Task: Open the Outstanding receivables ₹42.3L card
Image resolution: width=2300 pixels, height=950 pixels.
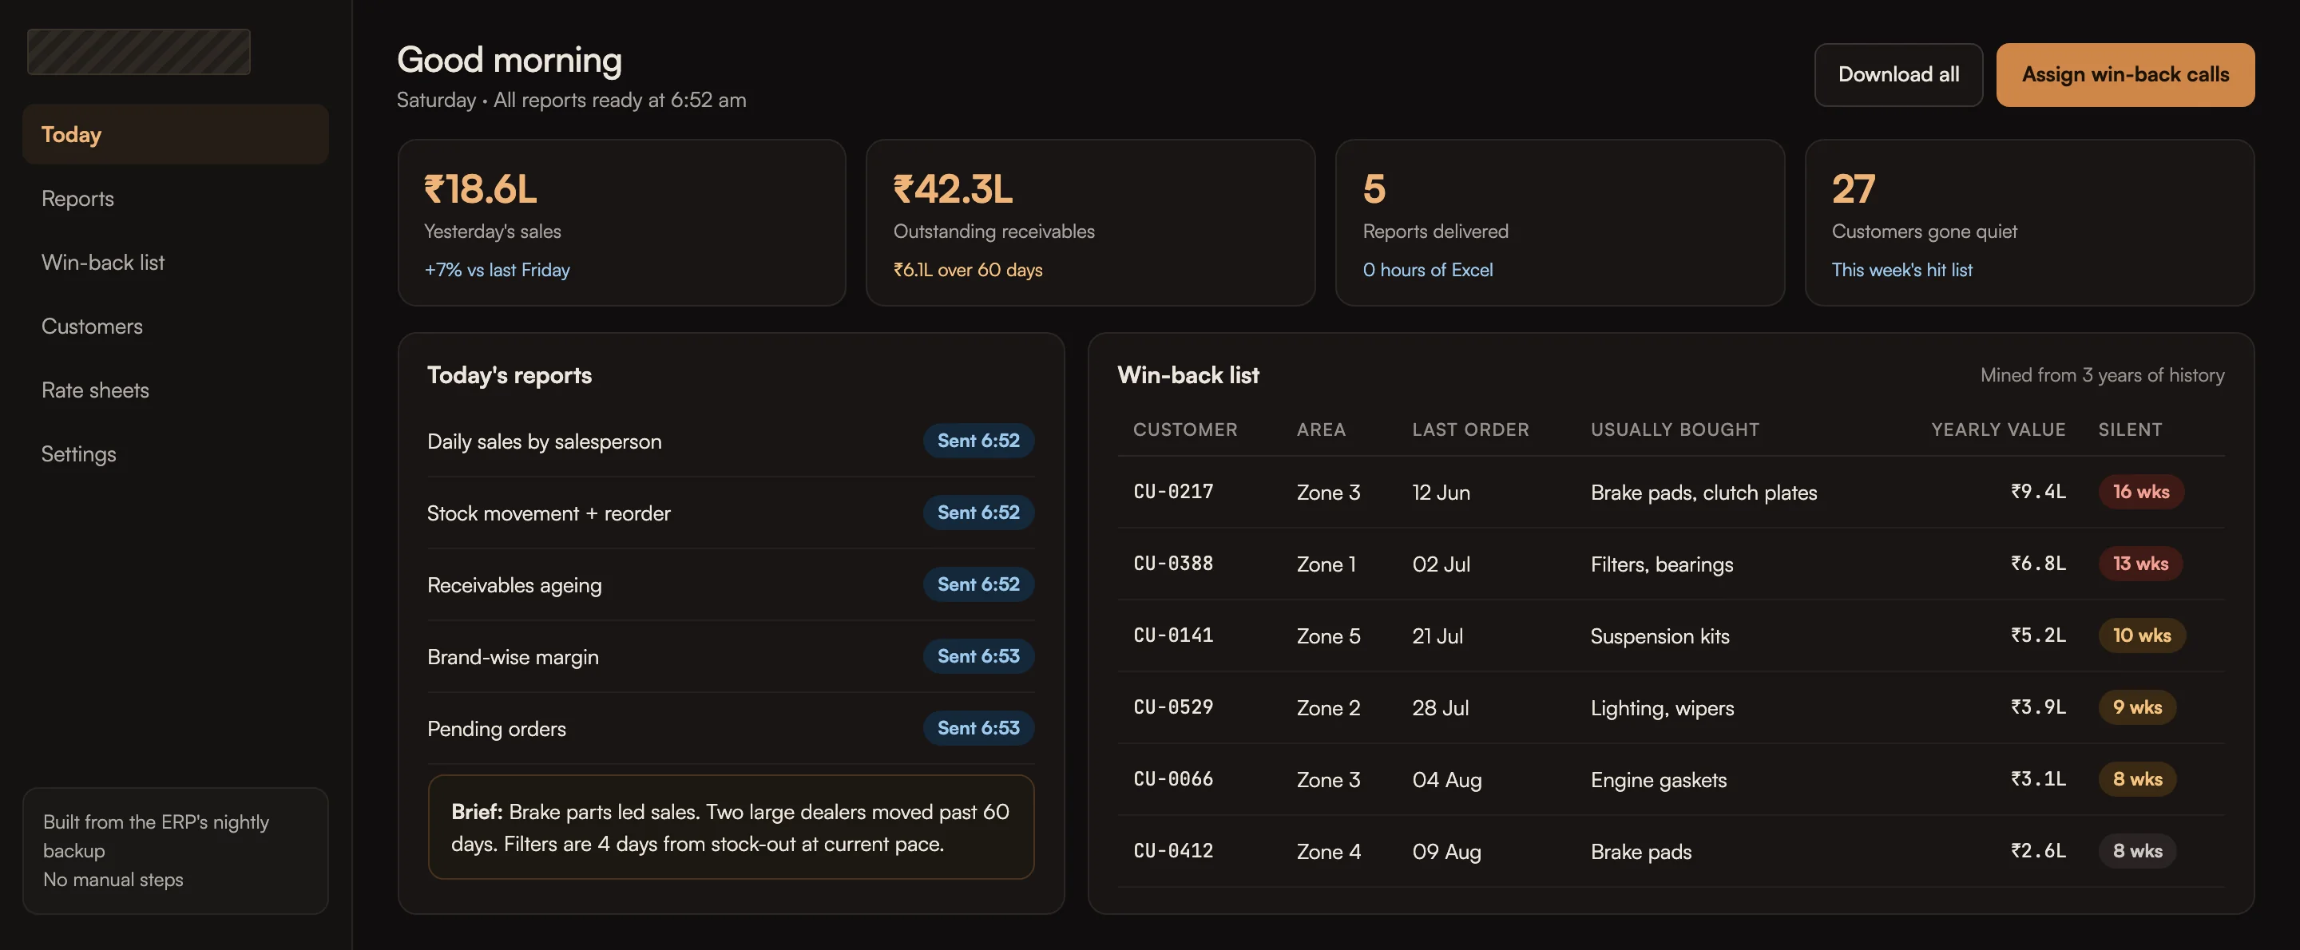Action: click(1090, 222)
